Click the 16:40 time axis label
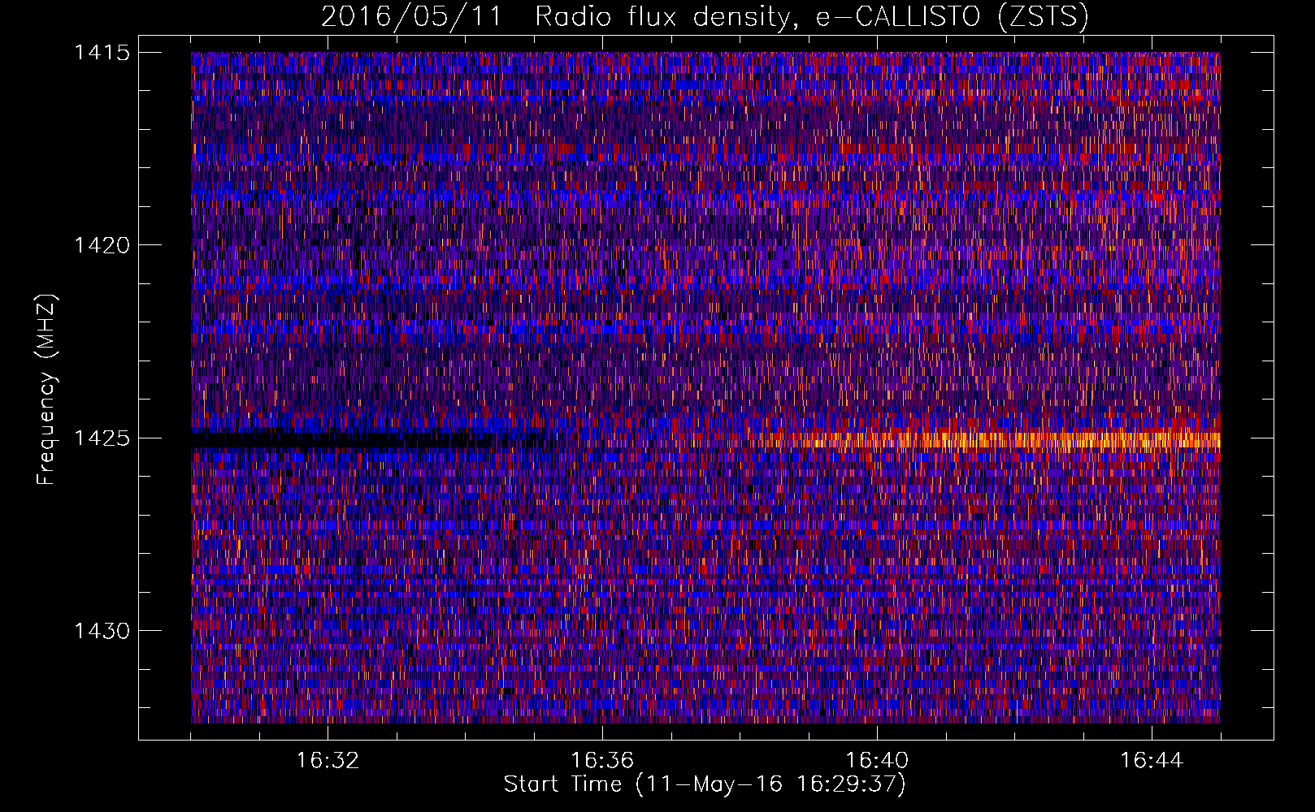1315x812 pixels. [877, 761]
